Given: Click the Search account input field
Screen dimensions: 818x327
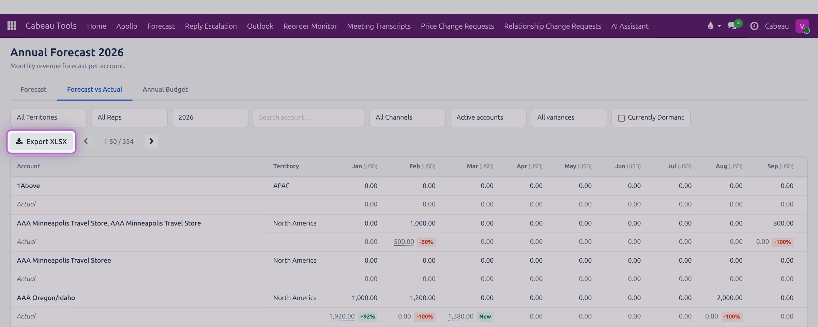Looking at the screenshot, I should (309, 118).
